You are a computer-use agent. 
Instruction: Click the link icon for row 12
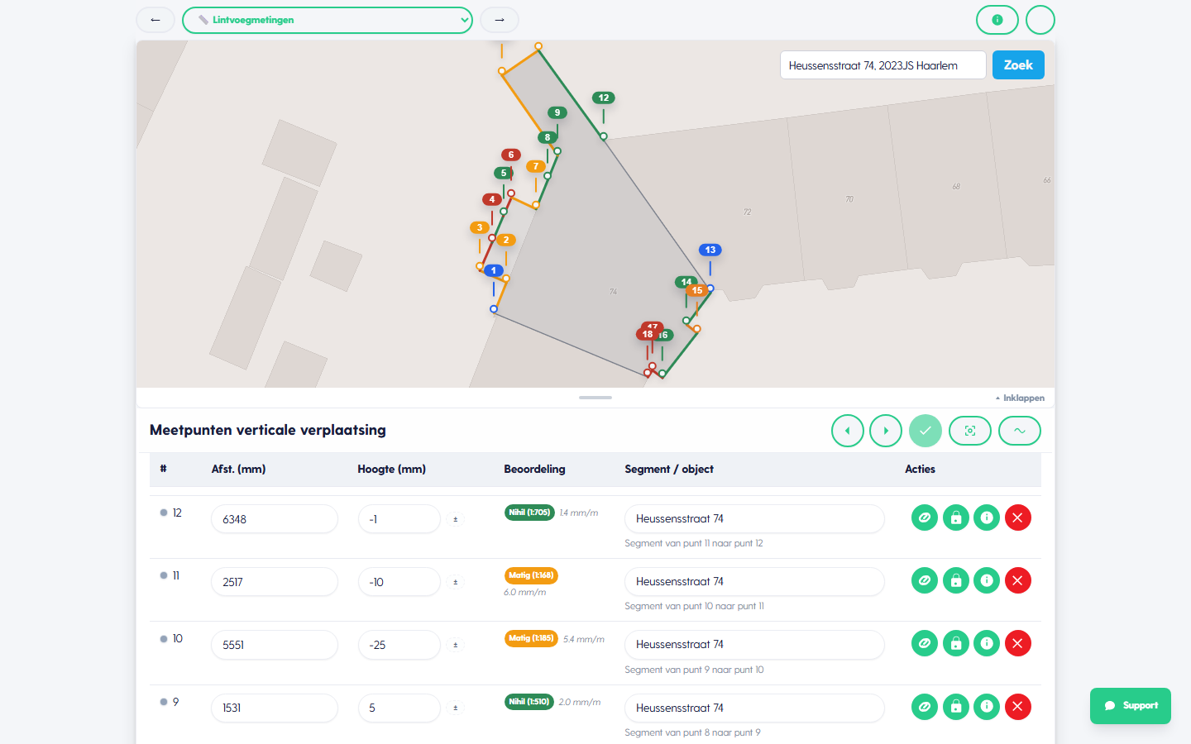click(x=925, y=518)
